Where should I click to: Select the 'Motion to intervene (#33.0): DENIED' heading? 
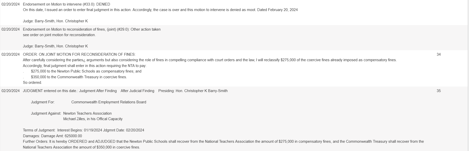[x=66, y=4]
